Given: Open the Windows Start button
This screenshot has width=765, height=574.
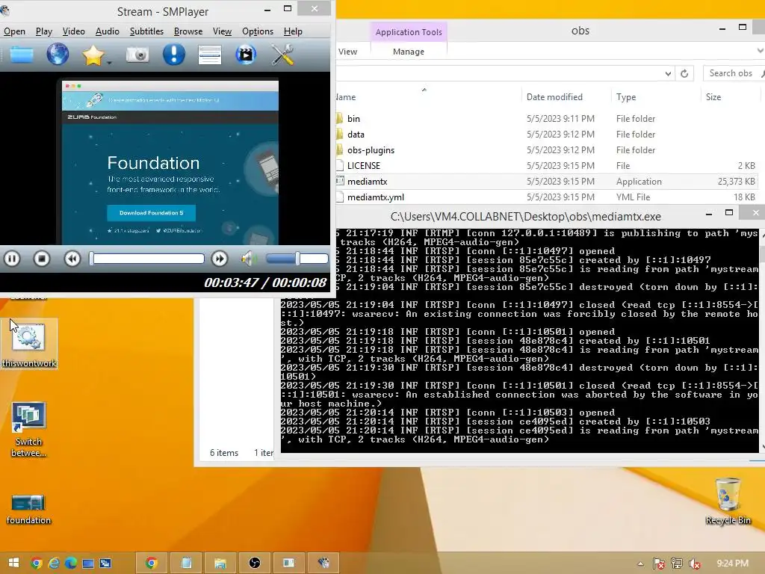Looking at the screenshot, I should click(x=13, y=563).
